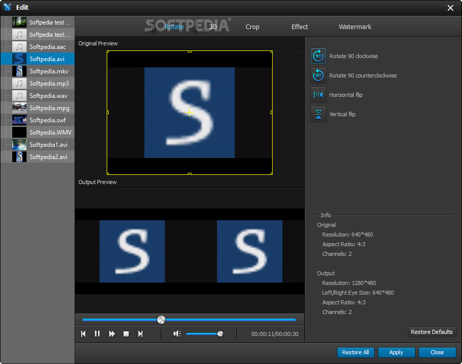462x364 pixels.
Task: Click the fast forward control
Action: (x=112, y=334)
